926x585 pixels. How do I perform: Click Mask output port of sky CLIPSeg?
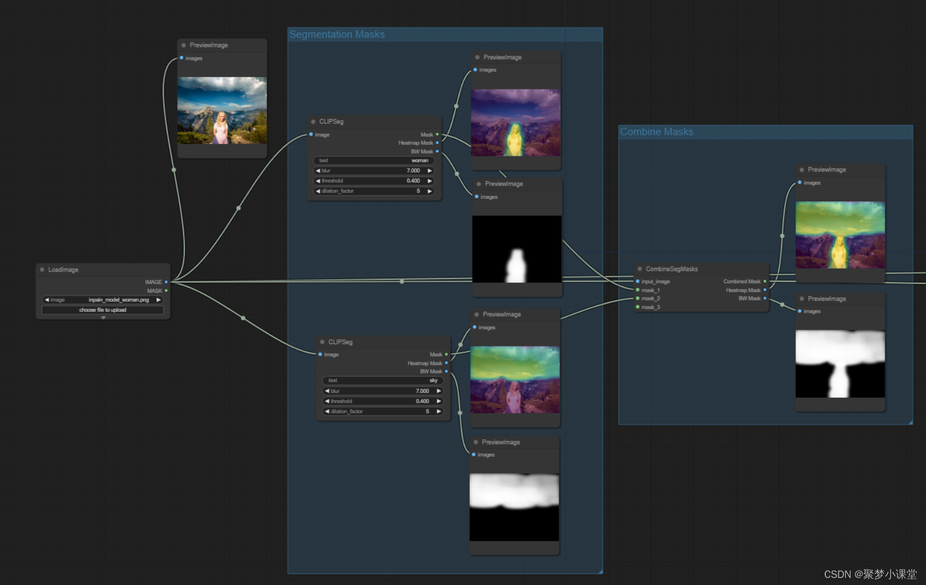446,354
